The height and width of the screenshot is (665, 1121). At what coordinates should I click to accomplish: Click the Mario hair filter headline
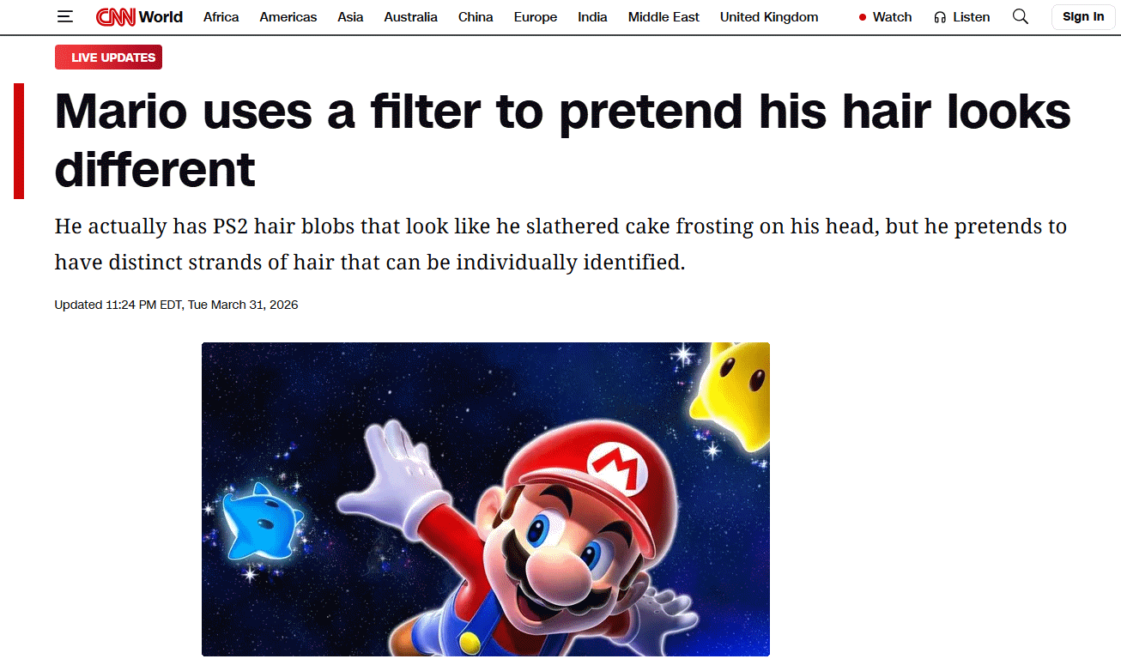pyautogui.click(x=563, y=140)
